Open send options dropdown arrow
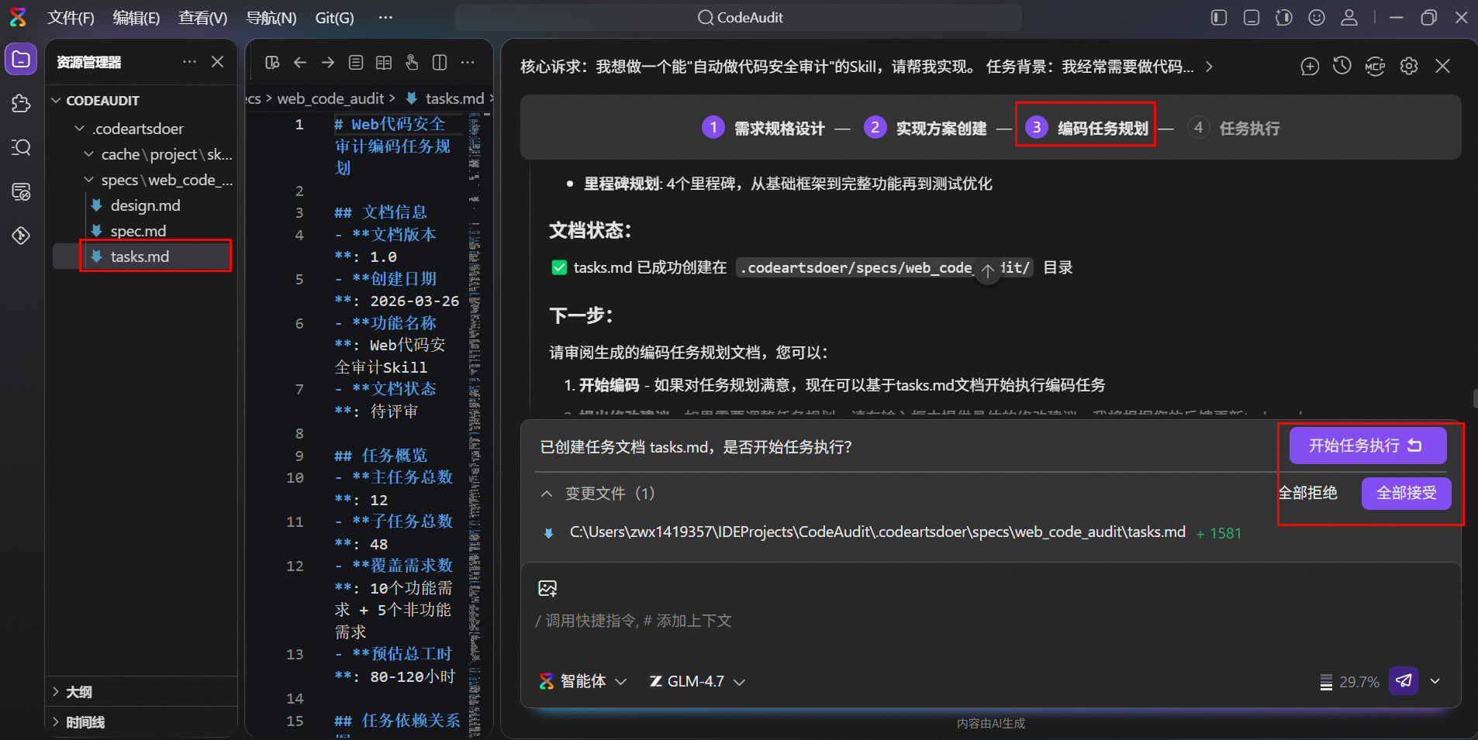This screenshot has width=1478, height=740. click(x=1435, y=681)
